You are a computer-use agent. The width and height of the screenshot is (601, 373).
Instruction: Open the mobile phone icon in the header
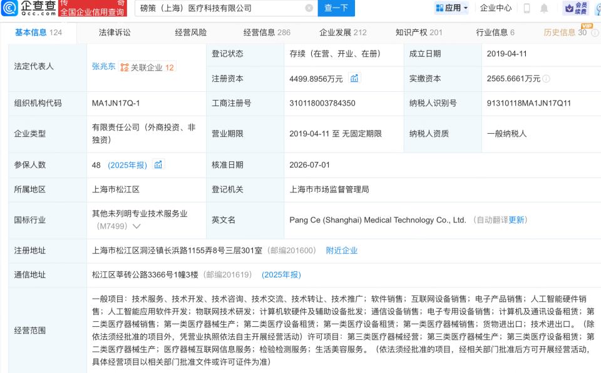(x=527, y=8)
